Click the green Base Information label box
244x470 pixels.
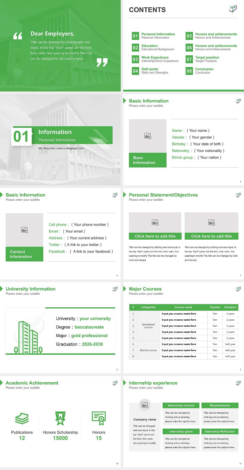[x=148, y=160]
